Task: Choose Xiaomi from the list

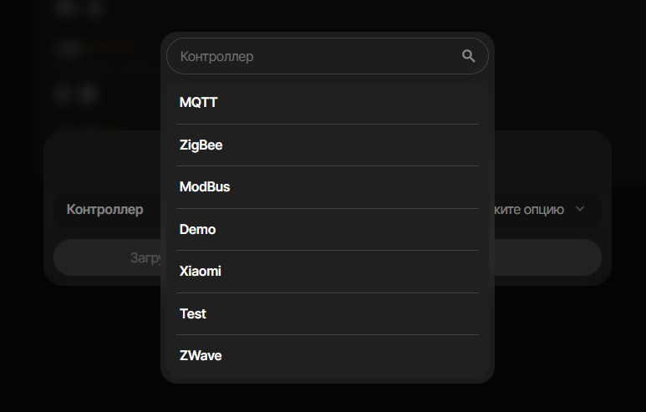Action: pyautogui.click(x=201, y=271)
